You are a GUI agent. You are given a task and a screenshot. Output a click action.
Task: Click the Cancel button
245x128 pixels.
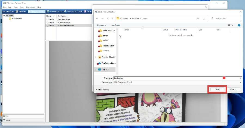[x=233, y=89]
